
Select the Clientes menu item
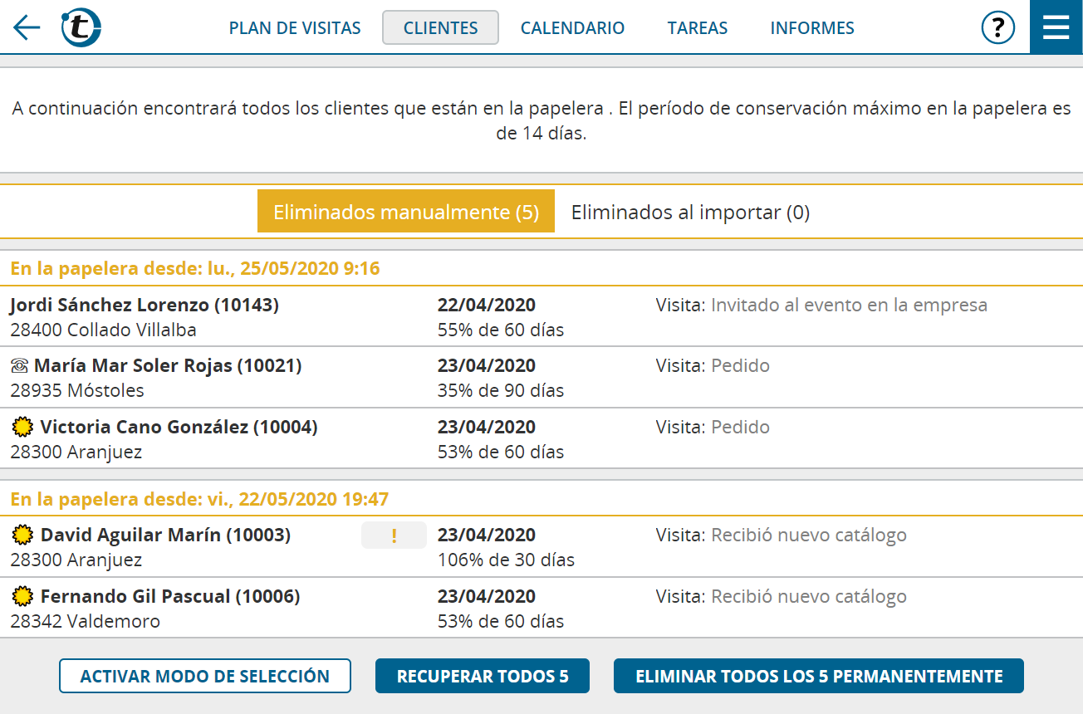click(440, 28)
